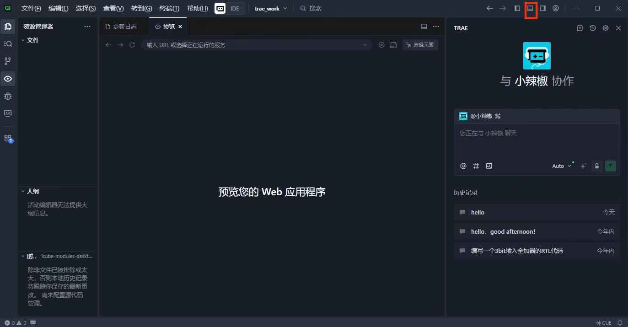The width and height of the screenshot is (628, 327).
Task: Switch to the 更新日志 tab
Action: (124, 27)
